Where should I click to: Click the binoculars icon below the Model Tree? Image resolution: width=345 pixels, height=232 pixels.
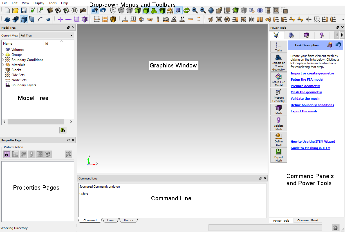coord(63,130)
